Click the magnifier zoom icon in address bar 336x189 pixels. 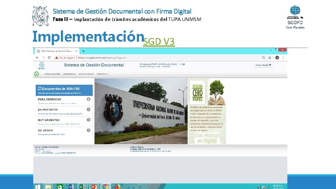(264, 58)
